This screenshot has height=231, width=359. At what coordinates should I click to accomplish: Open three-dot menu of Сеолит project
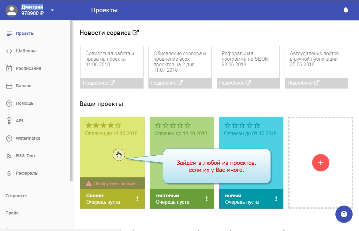coord(137,199)
